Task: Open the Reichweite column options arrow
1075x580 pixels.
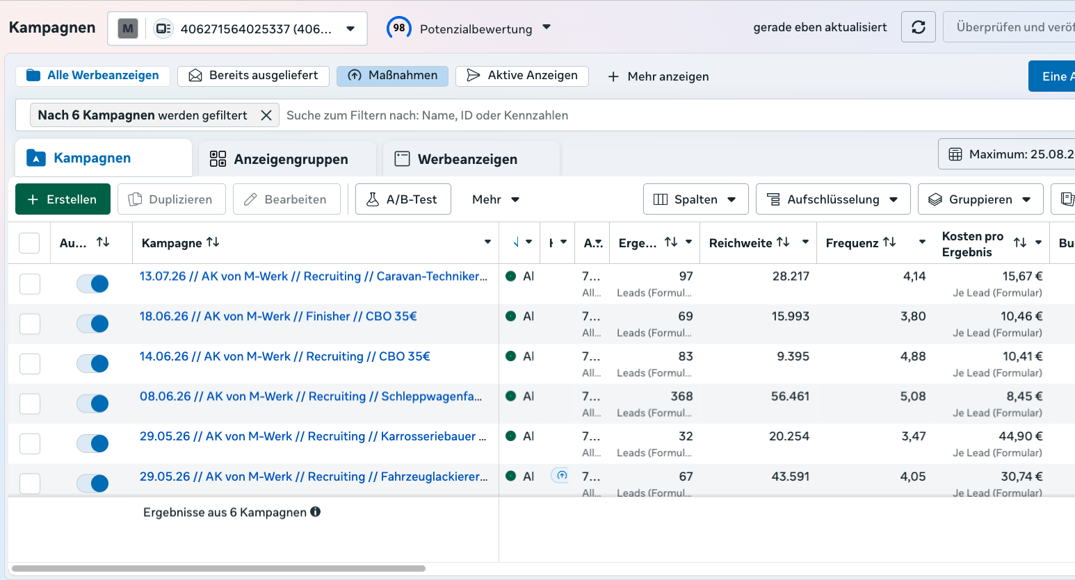Action: click(805, 242)
